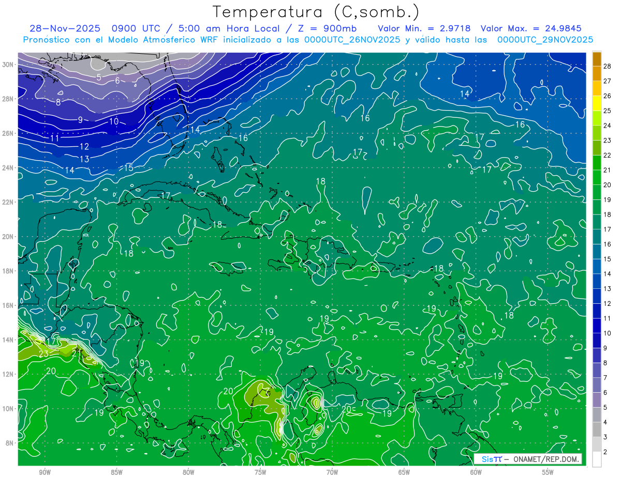Click the '2' value on color scale legend
This screenshot has height=479, width=621.
point(605,452)
